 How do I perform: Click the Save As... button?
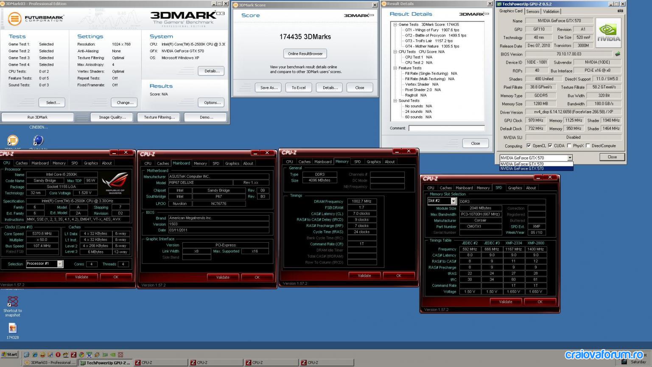coord(269,87)
